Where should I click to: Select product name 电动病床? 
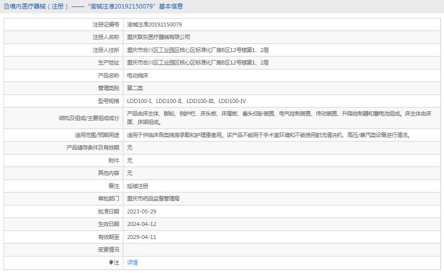coord(137,75)
